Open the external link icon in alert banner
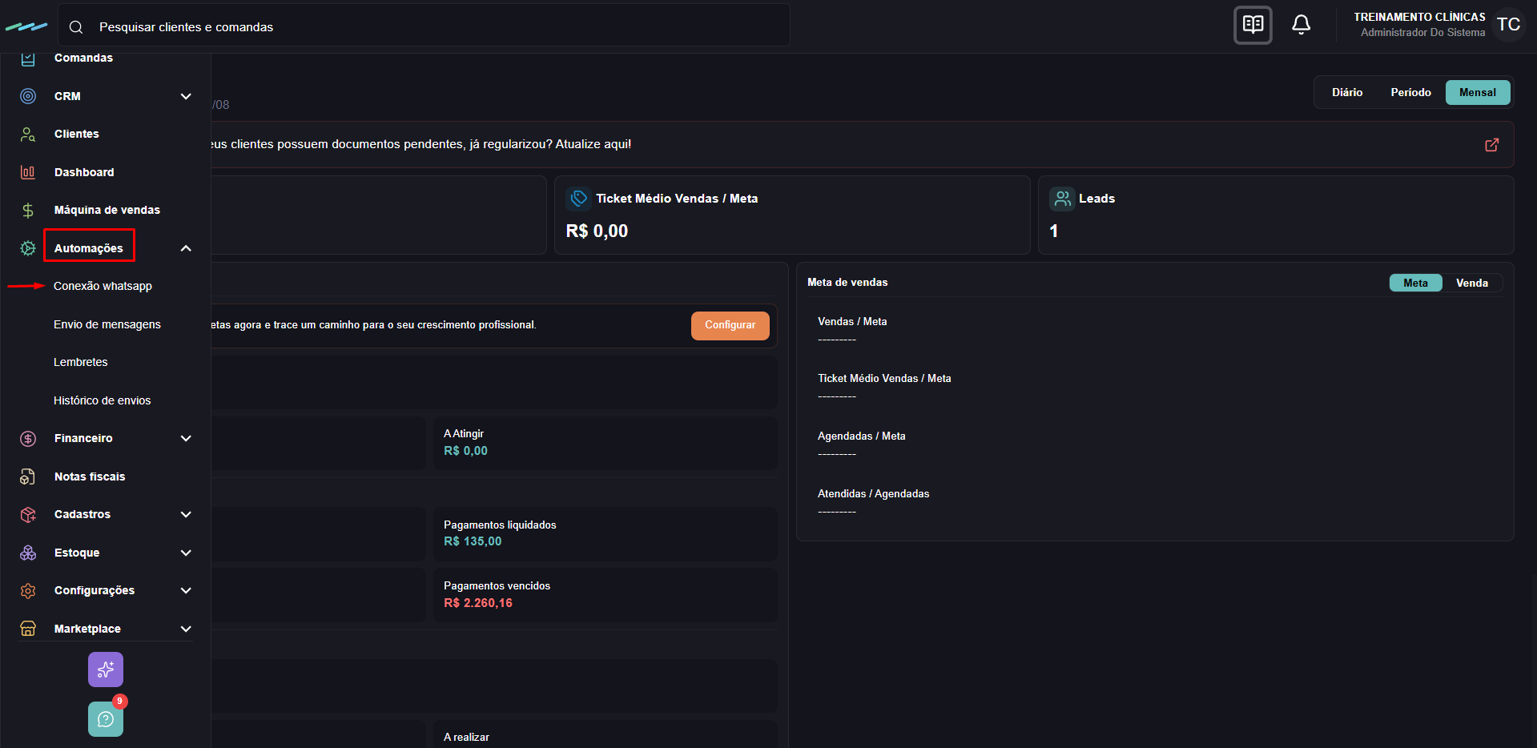Image resolution: width=1537 pixels, height=748 pixels. 1492,145
